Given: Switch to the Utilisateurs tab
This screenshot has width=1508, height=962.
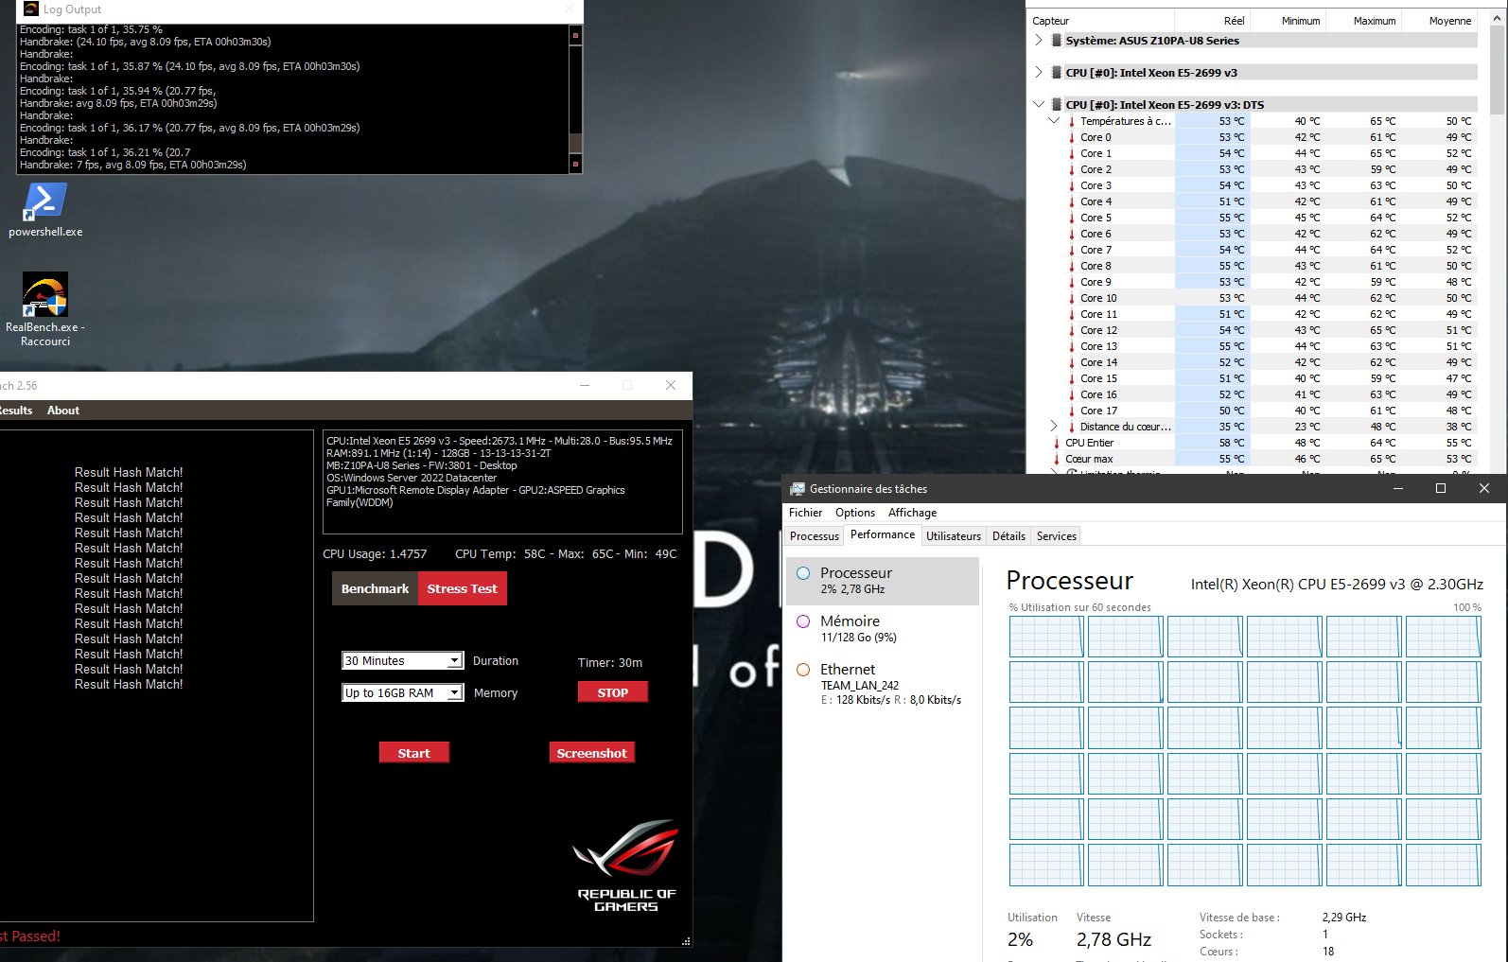Looking at the screenshot, I should (x=954, y=536).
